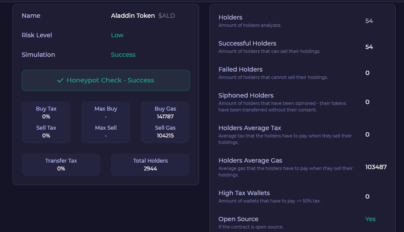
Task: Click the Max Buy label
Action: point(106,109)
